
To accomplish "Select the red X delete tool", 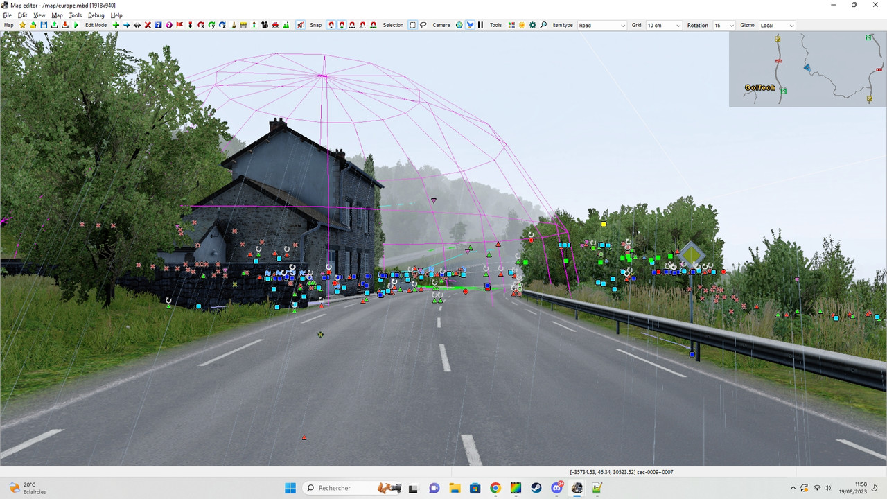I will pyautogui.click(x=148, y=25).
